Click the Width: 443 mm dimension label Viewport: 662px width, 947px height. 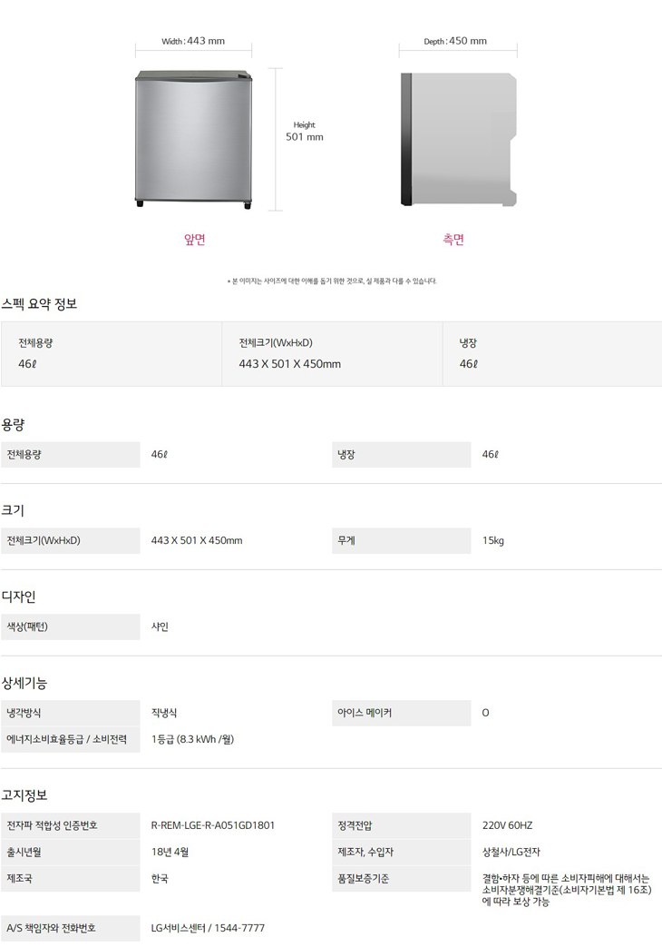(x=193, y=41)
